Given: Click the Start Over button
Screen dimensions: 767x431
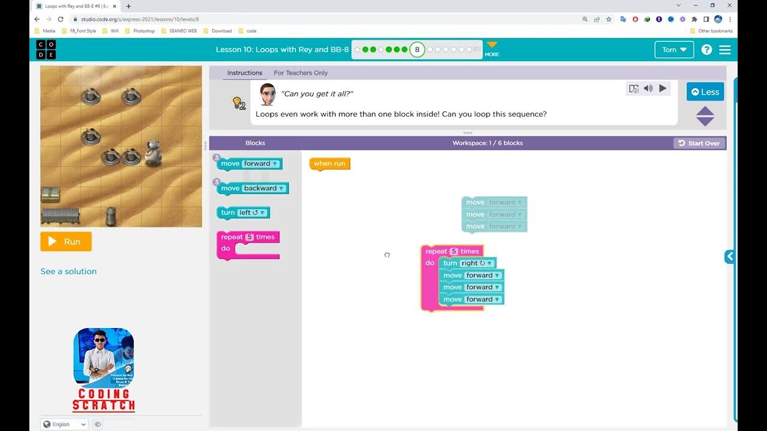Looking at the screenshot, I should [699, 143].
